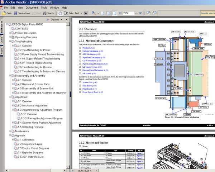This screenshot has height=172, width=215.
Task: Collapse 5.3 Adjustments by Adjustment Program
Action: click(x=13, y=110)
